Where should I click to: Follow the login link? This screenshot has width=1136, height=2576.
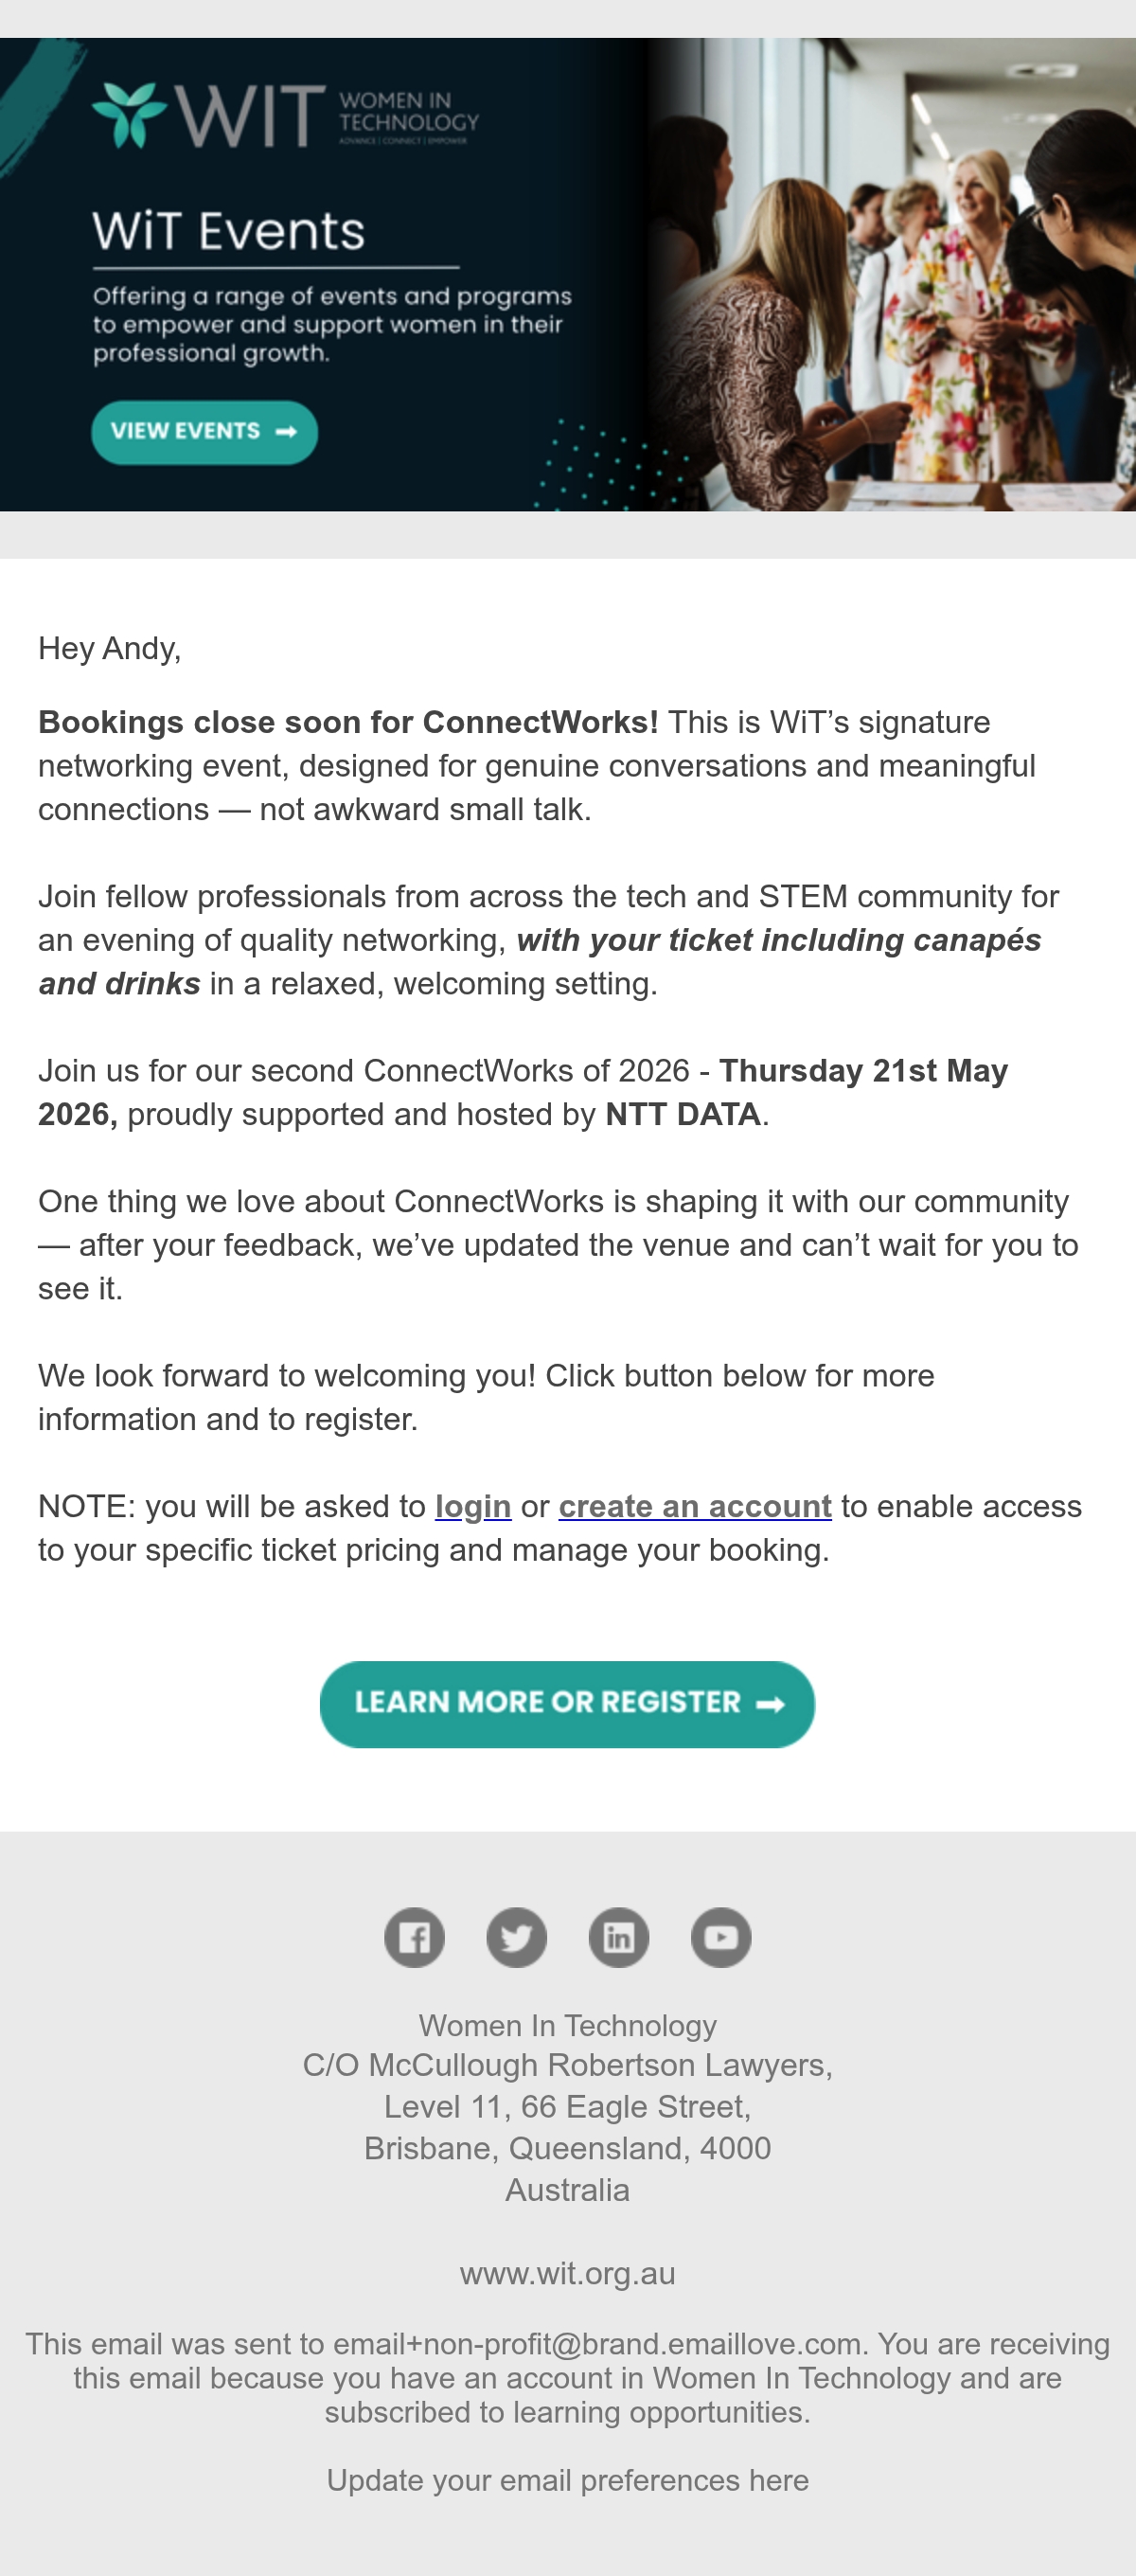(473, 1506)
